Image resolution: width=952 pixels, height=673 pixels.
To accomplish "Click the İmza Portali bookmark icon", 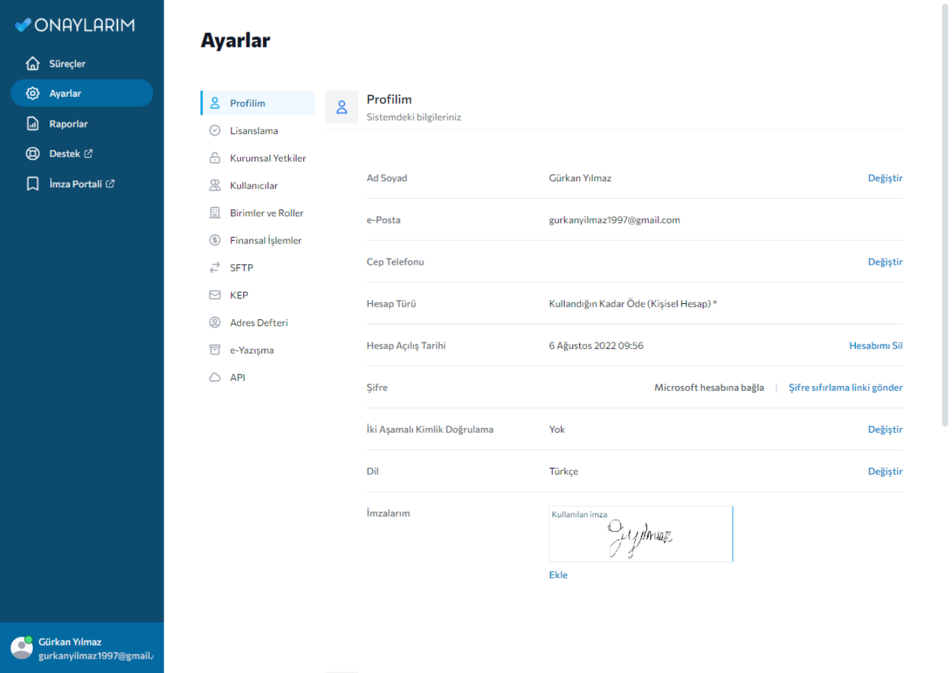I will coord(32,184).
